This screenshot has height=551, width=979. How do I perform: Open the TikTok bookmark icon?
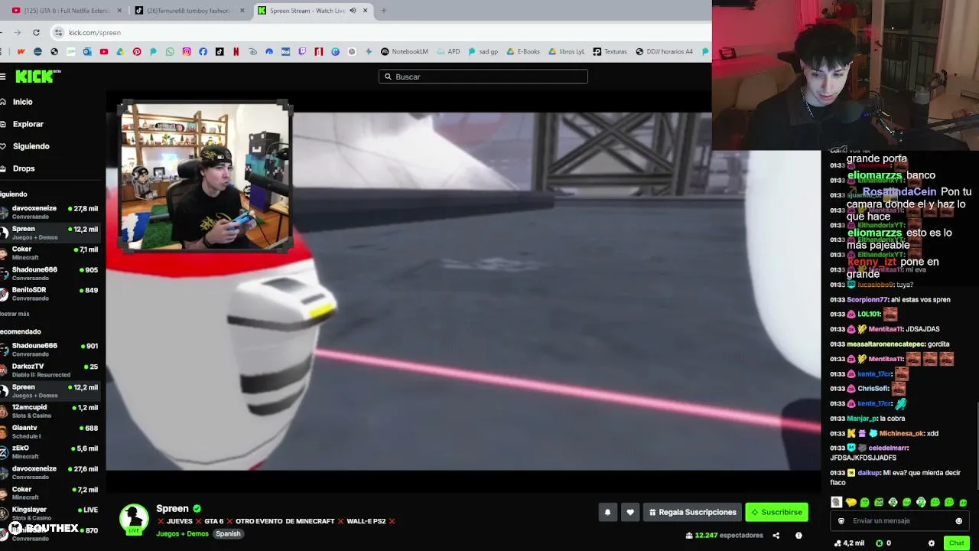pyautogui.click(x=220, y=52)
